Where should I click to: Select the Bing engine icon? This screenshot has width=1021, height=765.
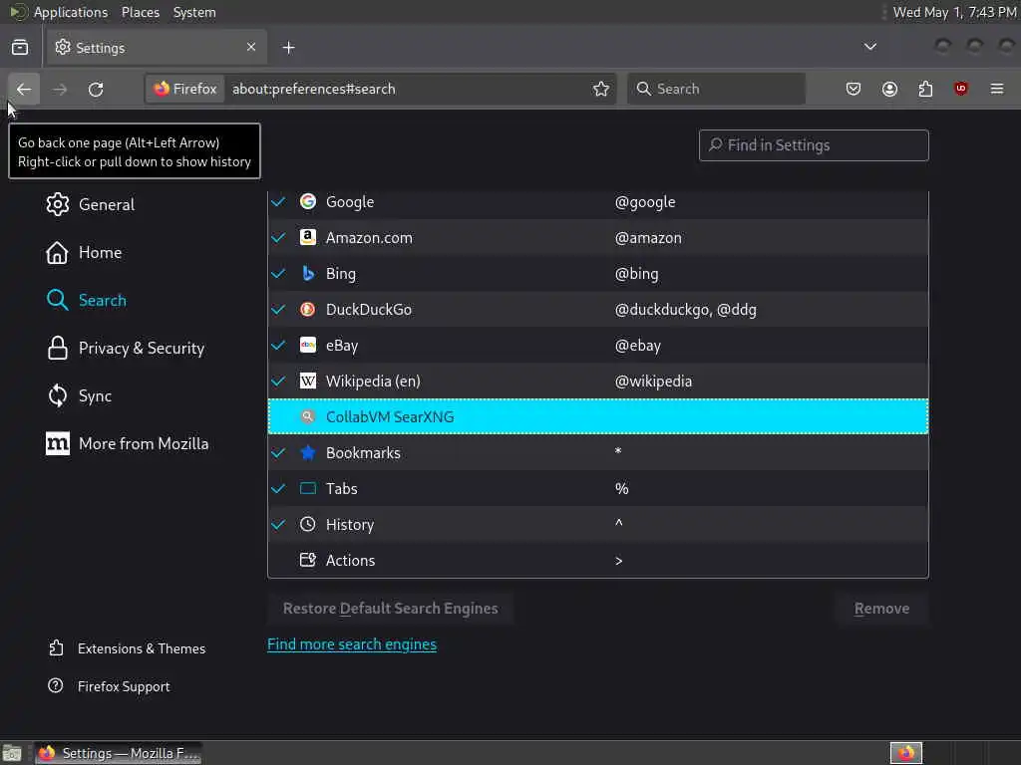point(308,273)
